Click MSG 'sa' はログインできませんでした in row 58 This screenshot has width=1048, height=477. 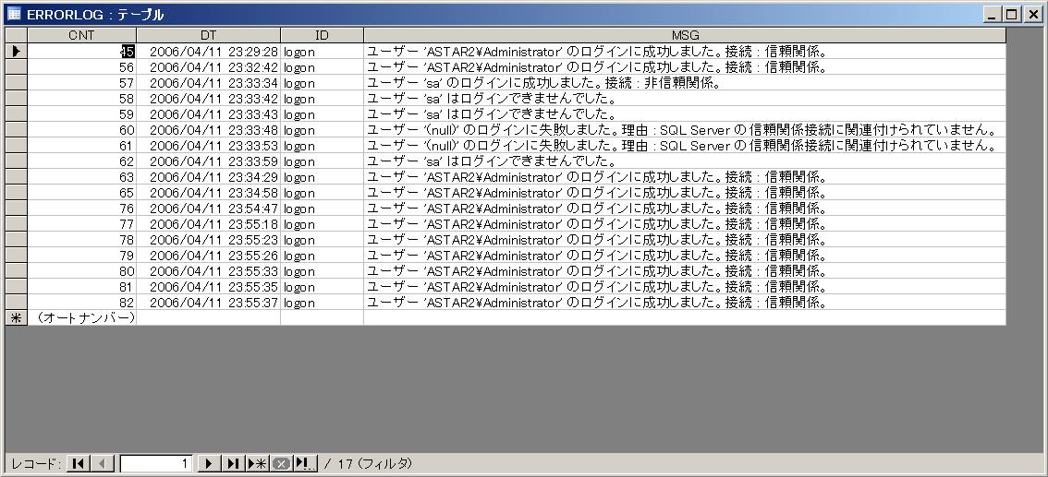point(685,99)
